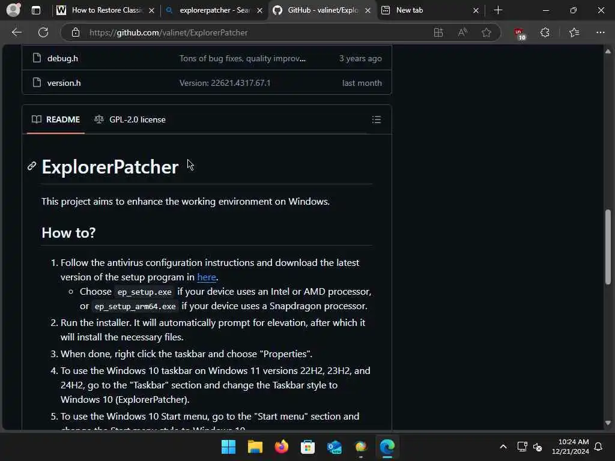
Task: Select the GPL-2.0 license tab
Action: coord(130,119)
